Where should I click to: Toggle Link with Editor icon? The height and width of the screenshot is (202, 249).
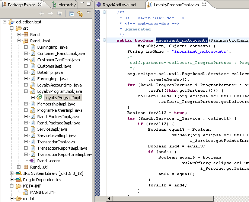(80, 14)
